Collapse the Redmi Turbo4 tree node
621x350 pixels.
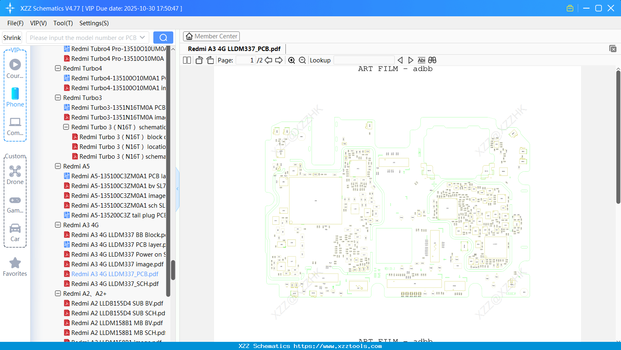point(57,68)
